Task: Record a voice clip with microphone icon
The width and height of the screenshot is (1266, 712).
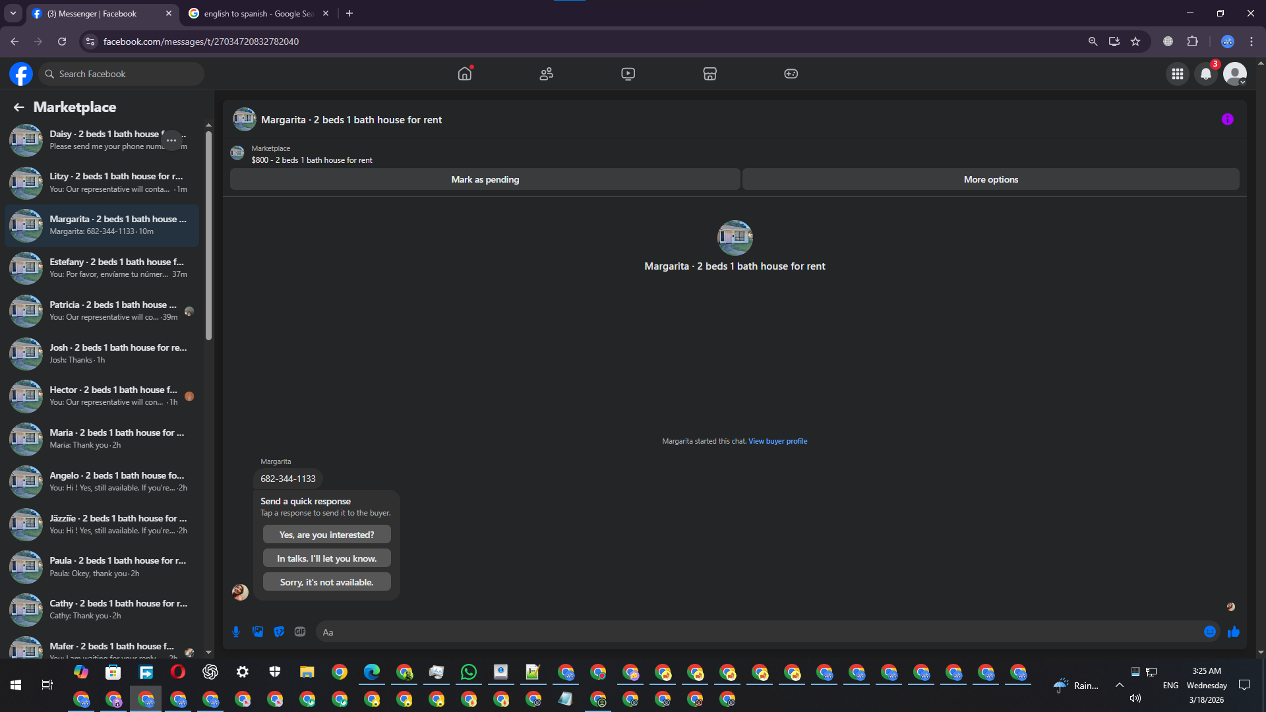Action: 236,632
